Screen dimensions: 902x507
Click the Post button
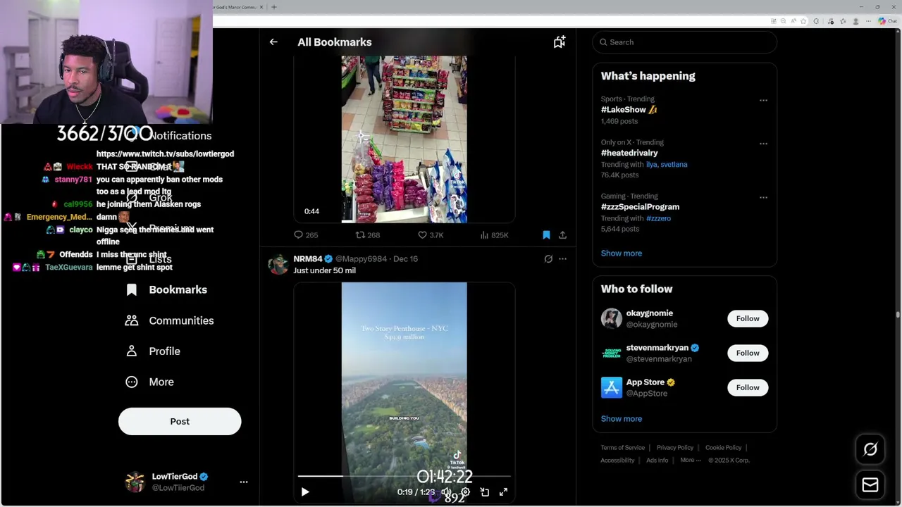tap(180, 422)
